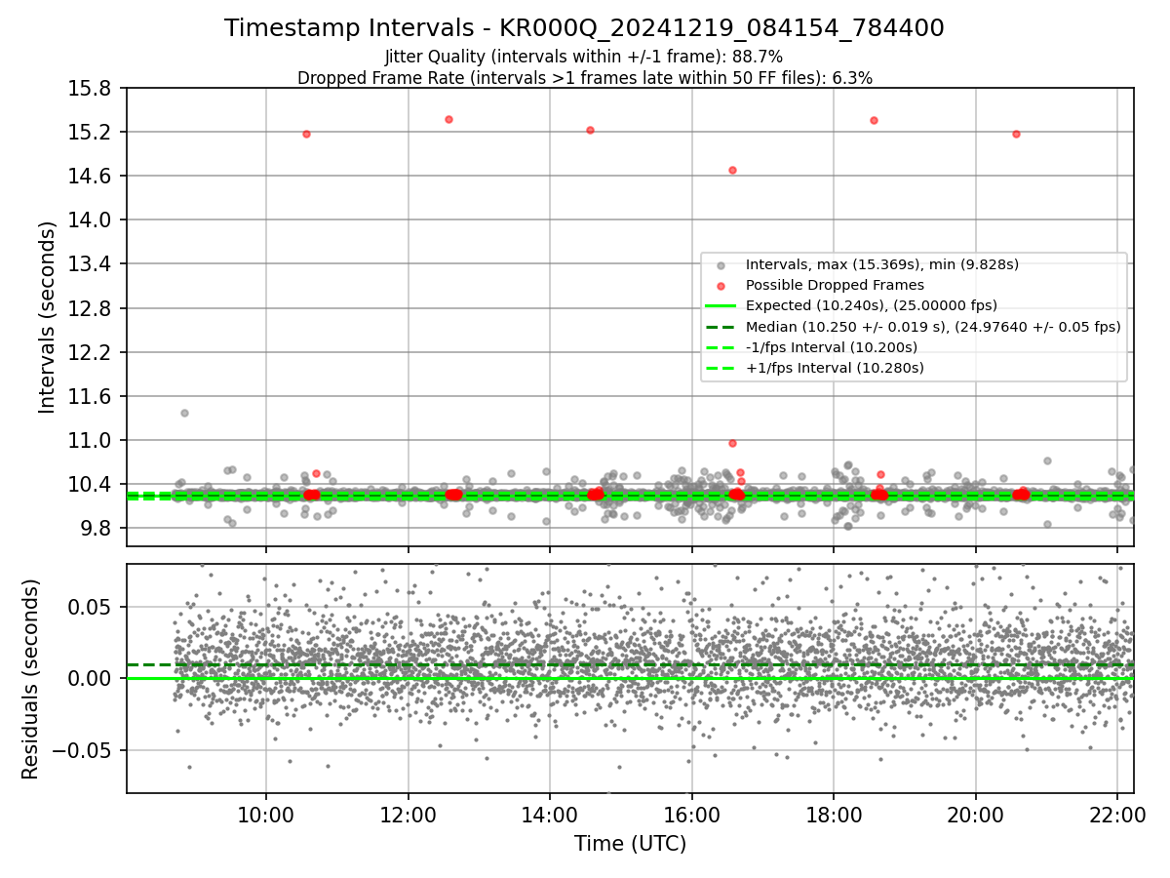This screenshot has height=878, width=1170.
Task: Click the x-axis tick label '22:00'
Action: [x=1117, y=814]
